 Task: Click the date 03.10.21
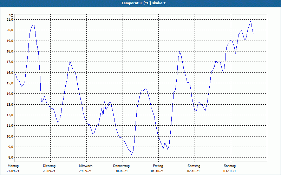(230, 171)
